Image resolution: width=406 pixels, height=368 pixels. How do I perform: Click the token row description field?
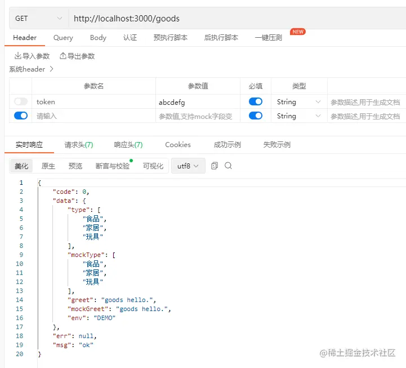click(367, 101)
